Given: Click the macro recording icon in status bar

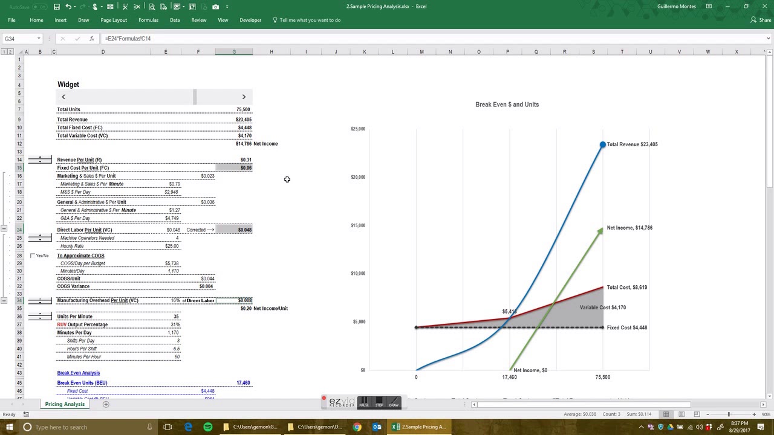Looking at the screenshot, I should click(x=26, y=414).
